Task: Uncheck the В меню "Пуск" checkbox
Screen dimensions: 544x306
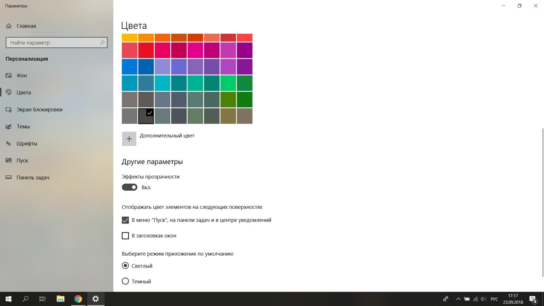Action: tap(125, 220)
